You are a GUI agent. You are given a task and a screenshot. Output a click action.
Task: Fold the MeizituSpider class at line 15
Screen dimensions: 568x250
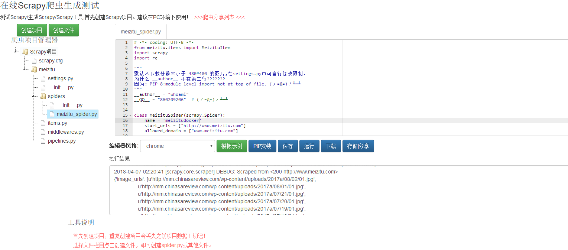click(x=130, y=115)
